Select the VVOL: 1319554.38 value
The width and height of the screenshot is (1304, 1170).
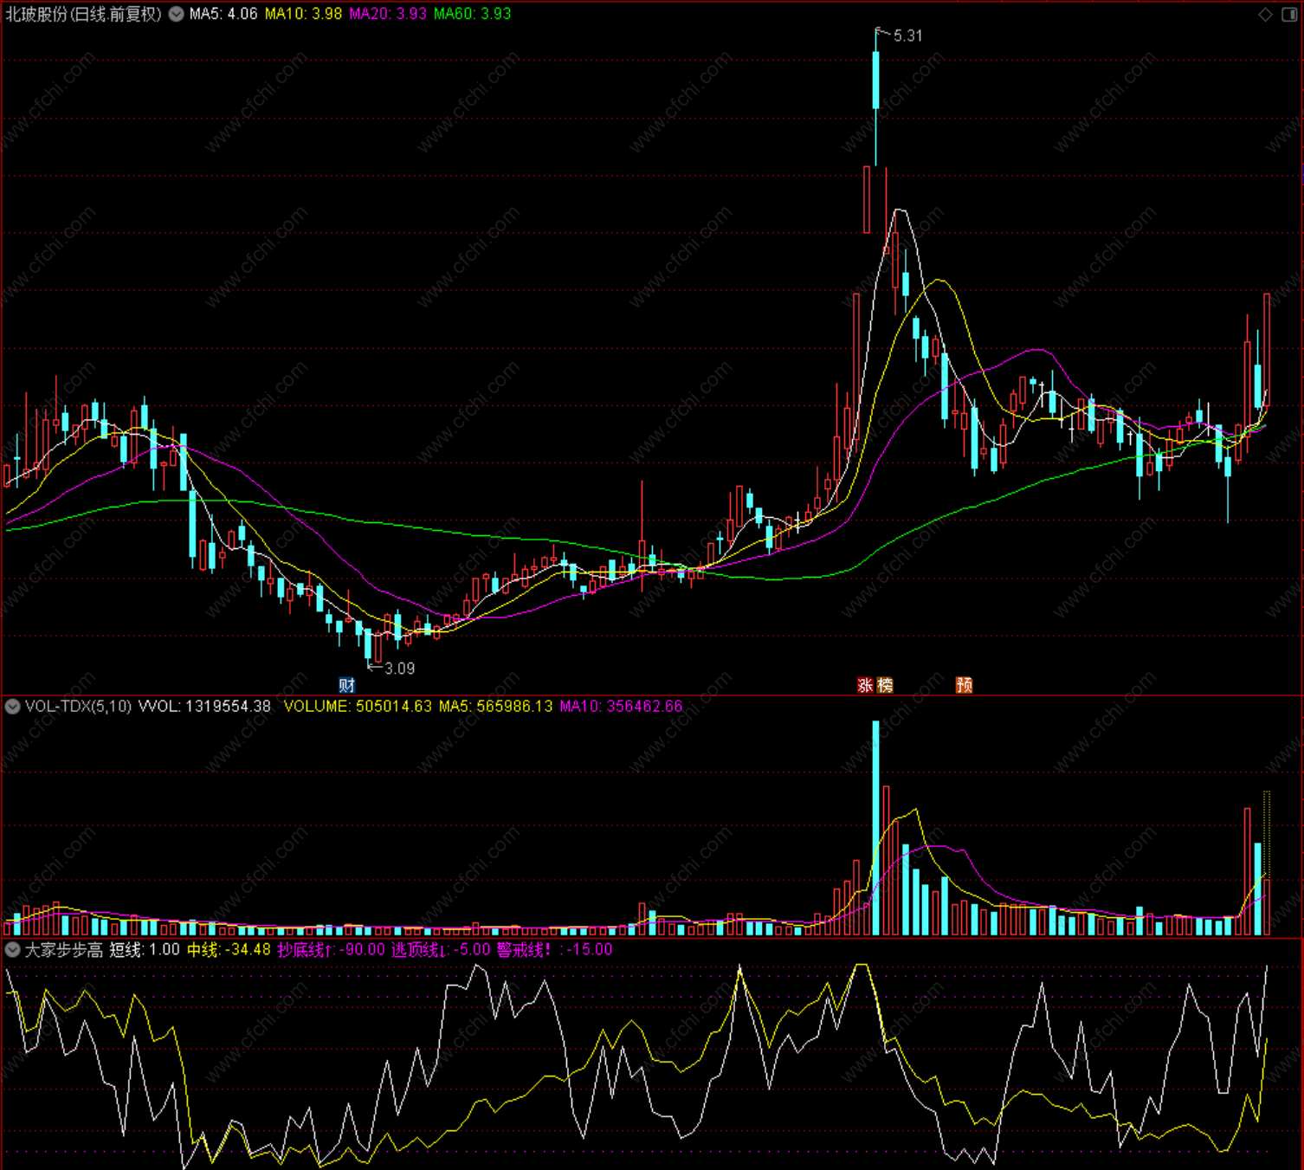click(x=204, y=707)
